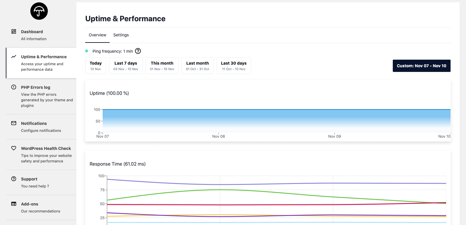Click the umbrella logo icon

(39, 11)
